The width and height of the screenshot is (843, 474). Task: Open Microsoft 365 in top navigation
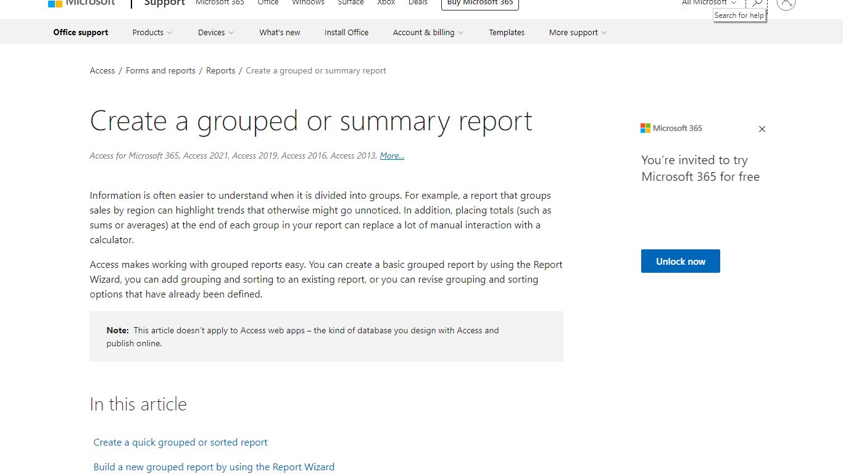(x=220, y=2)
